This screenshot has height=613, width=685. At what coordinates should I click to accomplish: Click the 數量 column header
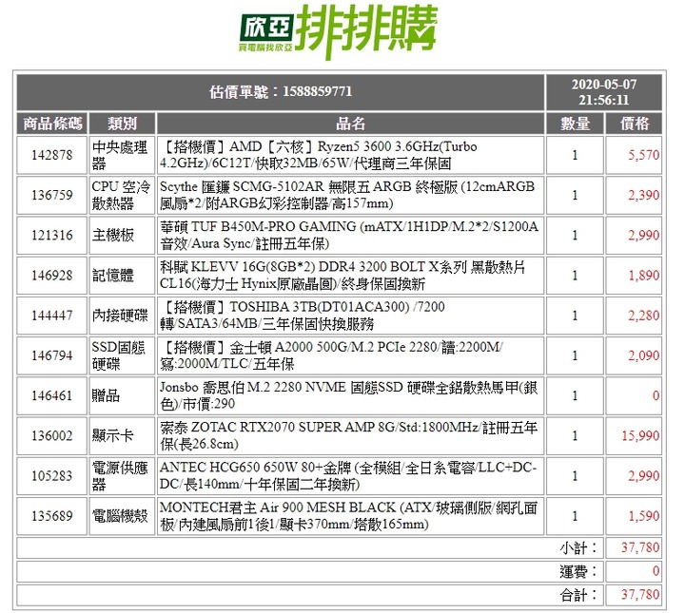click(575, 124)
